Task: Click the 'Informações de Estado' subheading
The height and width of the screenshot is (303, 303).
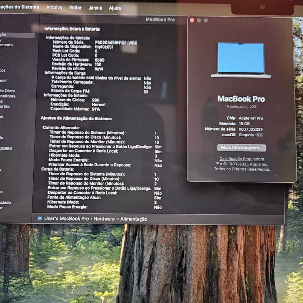Action: 66,95
